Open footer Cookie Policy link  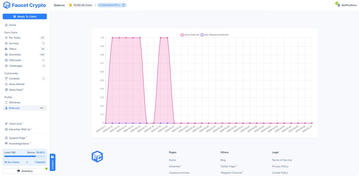pos(280,173)
